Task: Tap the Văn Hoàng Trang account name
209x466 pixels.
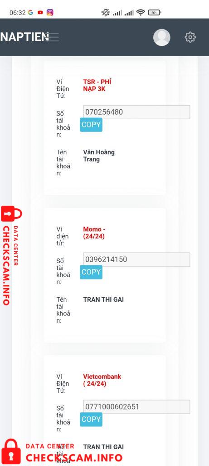Action: [x=99, y=156]
